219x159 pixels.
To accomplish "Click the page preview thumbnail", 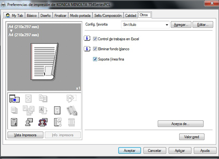I will click(x=45, y=61).
